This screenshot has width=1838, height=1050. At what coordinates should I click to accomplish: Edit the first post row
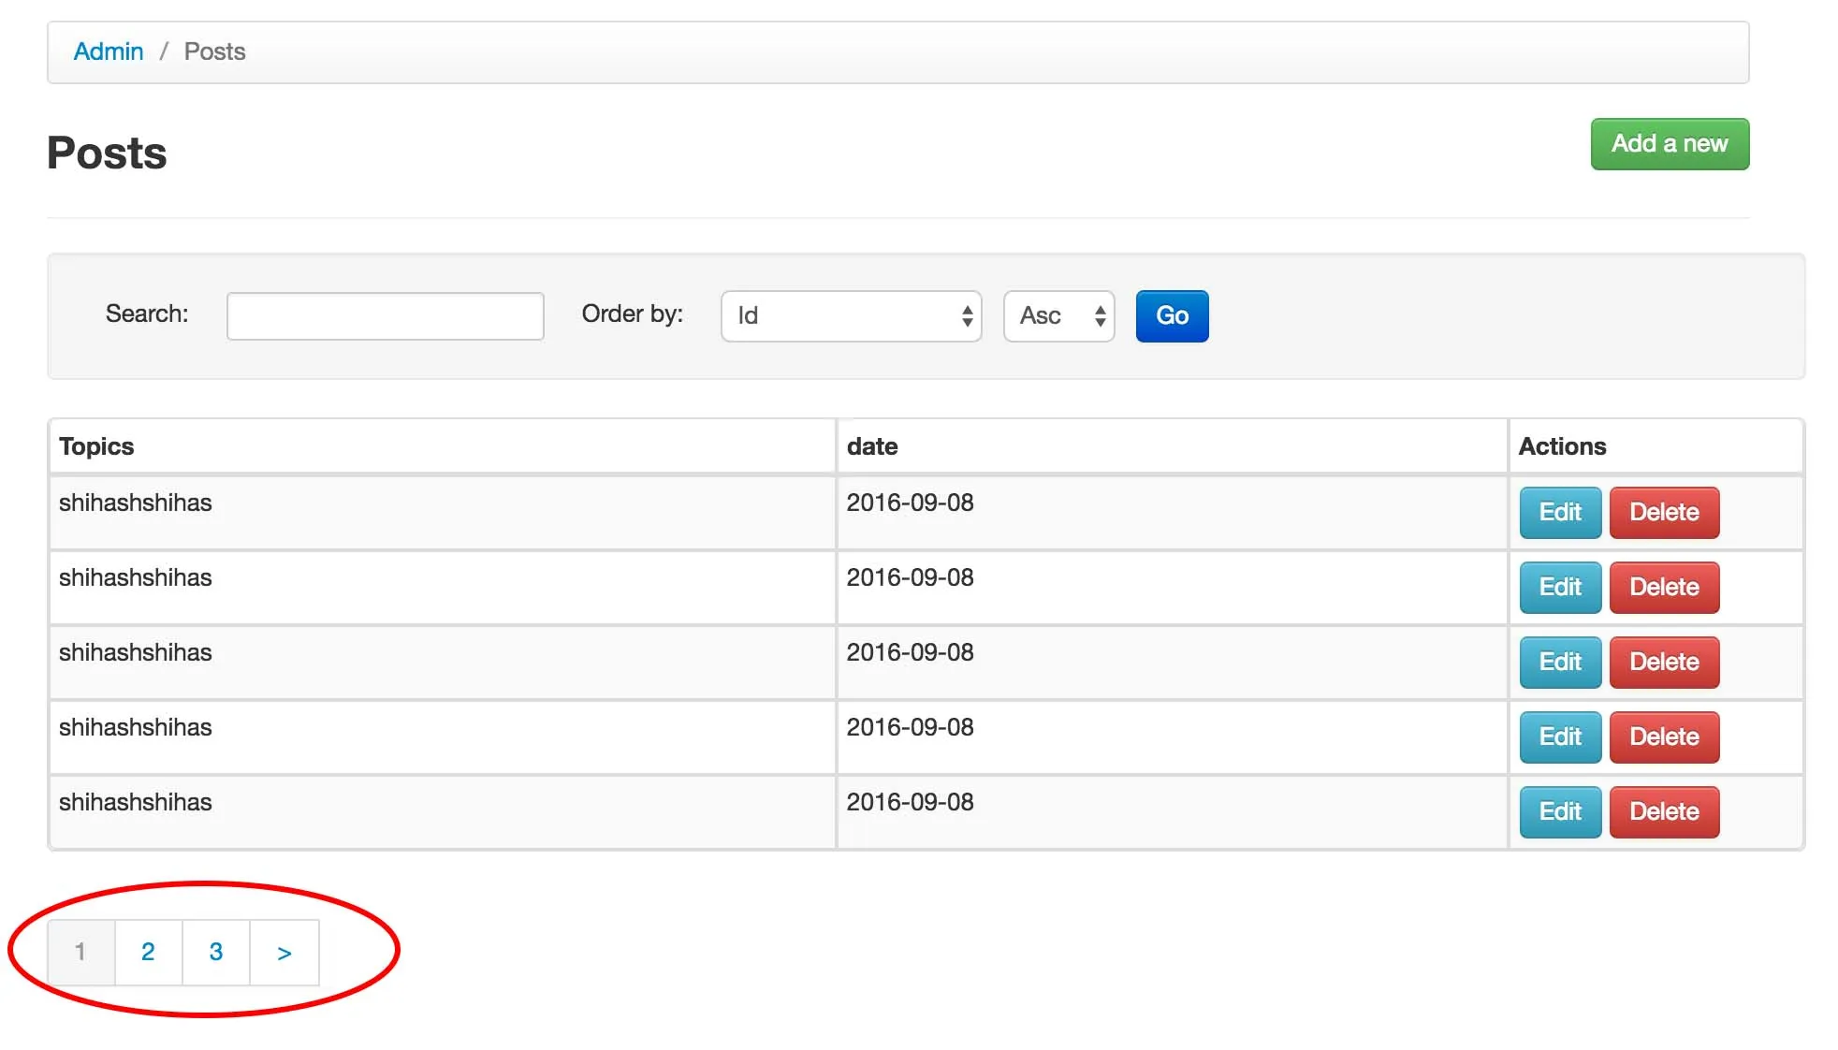pos(1559,513)
